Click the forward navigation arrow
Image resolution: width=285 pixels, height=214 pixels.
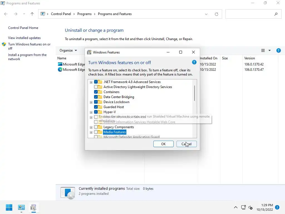16,14
